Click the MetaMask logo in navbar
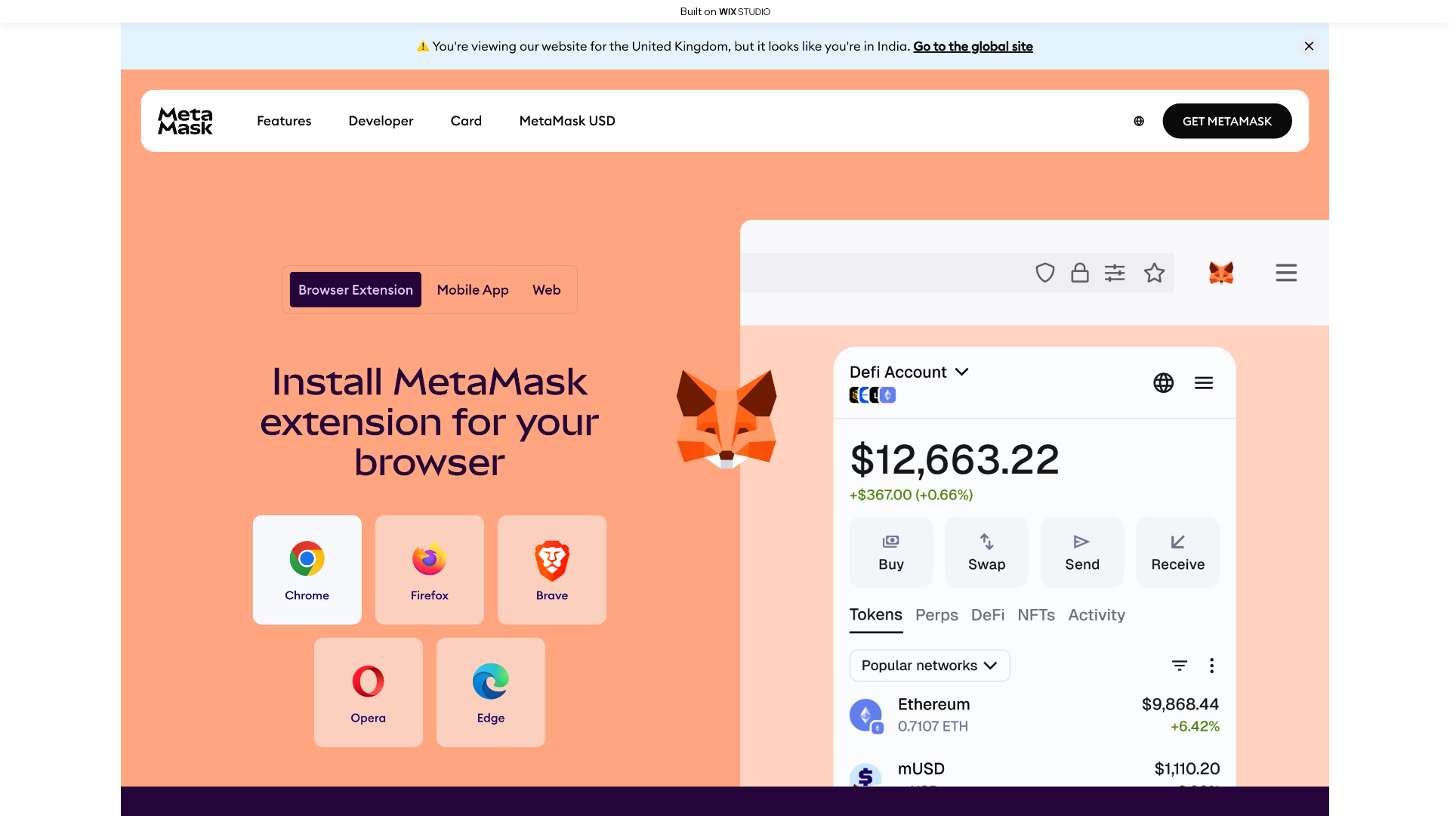This screenshot has height=816, width=1450. coord(185,121)
